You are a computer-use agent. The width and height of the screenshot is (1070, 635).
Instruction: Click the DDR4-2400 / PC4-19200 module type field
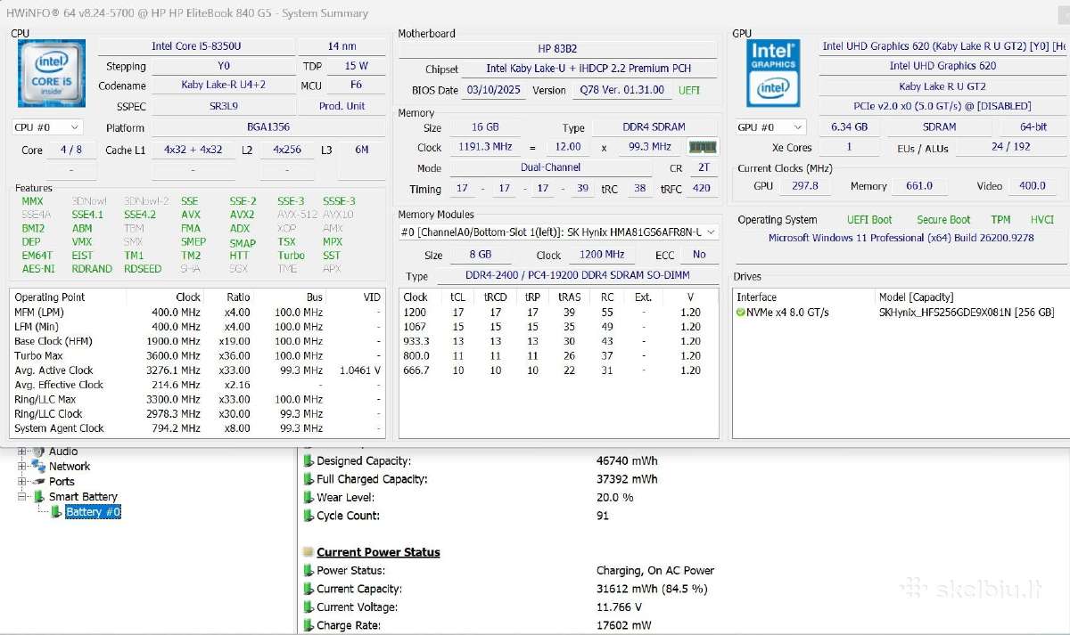pos(578,277)
